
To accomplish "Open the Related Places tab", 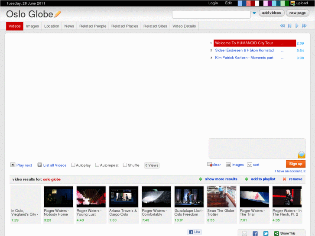I will tap(125, 26).
